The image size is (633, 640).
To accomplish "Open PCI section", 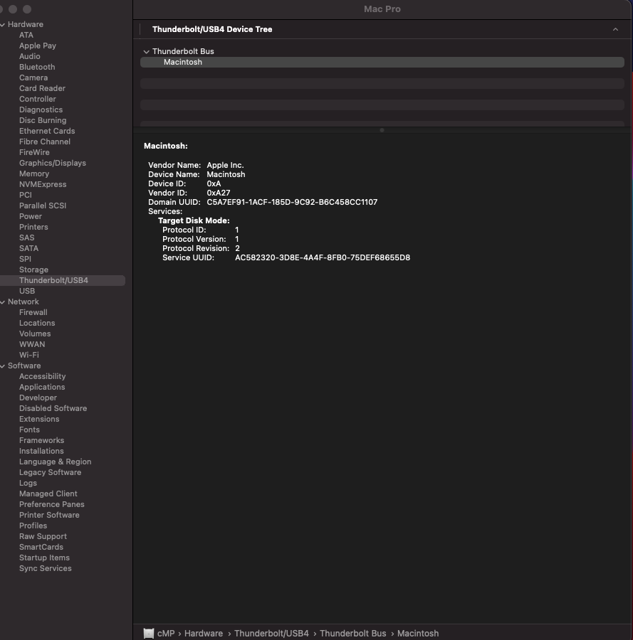I will click(26, 195).
